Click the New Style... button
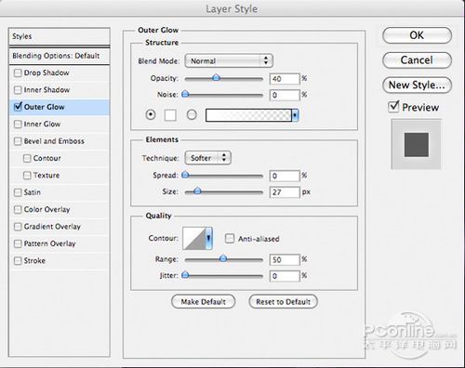Viewport: 465px width, 368px height. click(417, 85)
